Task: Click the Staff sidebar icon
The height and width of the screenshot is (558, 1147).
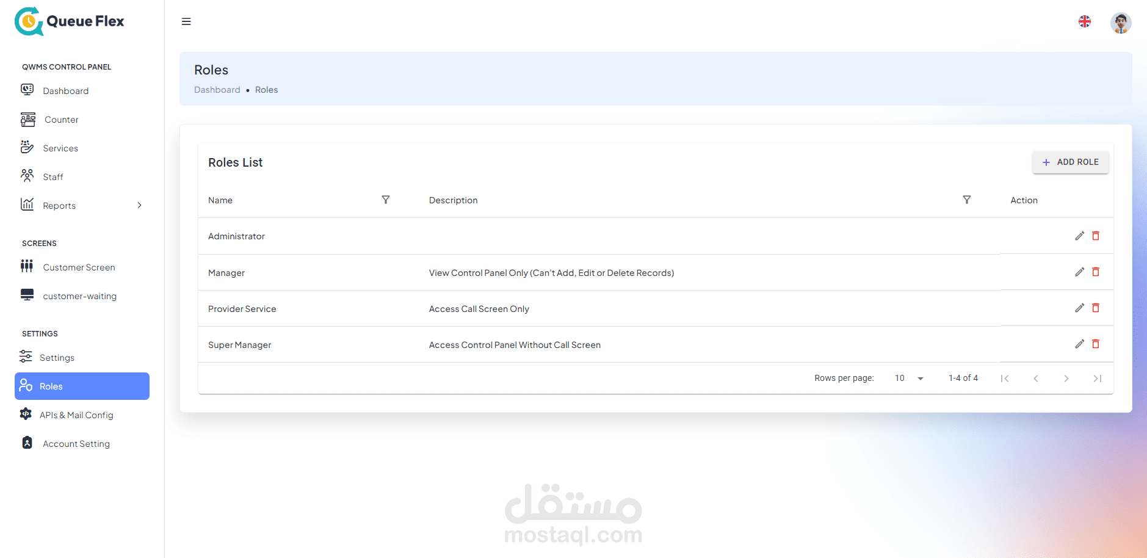Action: pos(27,176)
